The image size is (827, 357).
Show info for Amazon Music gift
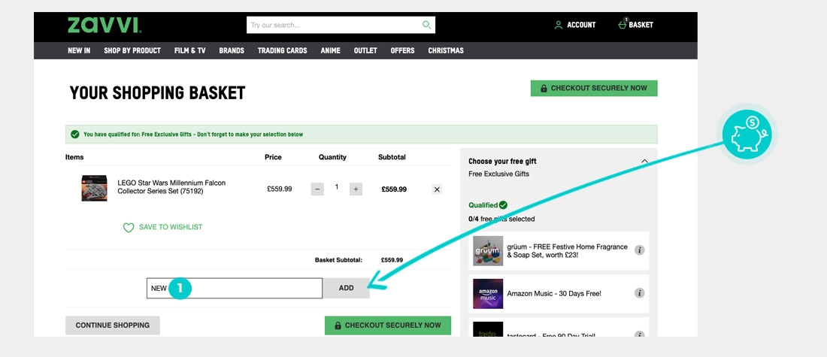(x=639, y=293)
